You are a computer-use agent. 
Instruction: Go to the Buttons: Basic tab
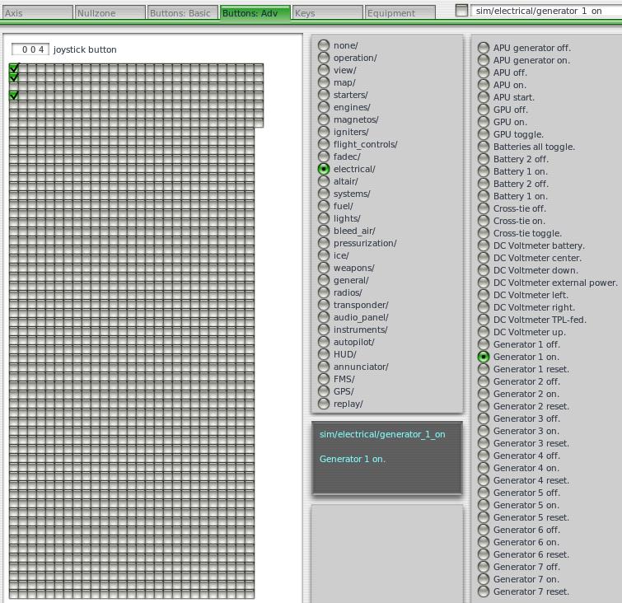pos(182,13)
